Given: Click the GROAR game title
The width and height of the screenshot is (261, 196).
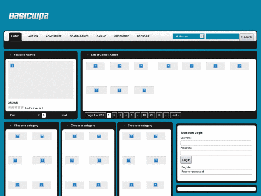Looking at the screenshot, I should pos(13,102).
